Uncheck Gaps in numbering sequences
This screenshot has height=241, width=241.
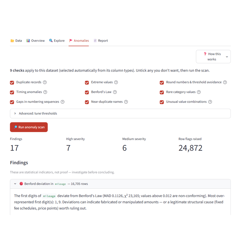[12, 102]
